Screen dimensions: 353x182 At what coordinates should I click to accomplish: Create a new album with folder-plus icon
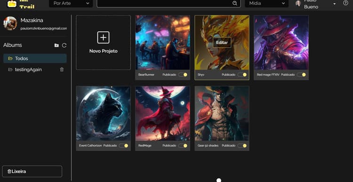tap(56, 45)
